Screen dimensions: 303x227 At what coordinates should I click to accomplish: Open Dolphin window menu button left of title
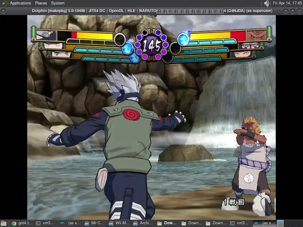(x=3, y=11)
